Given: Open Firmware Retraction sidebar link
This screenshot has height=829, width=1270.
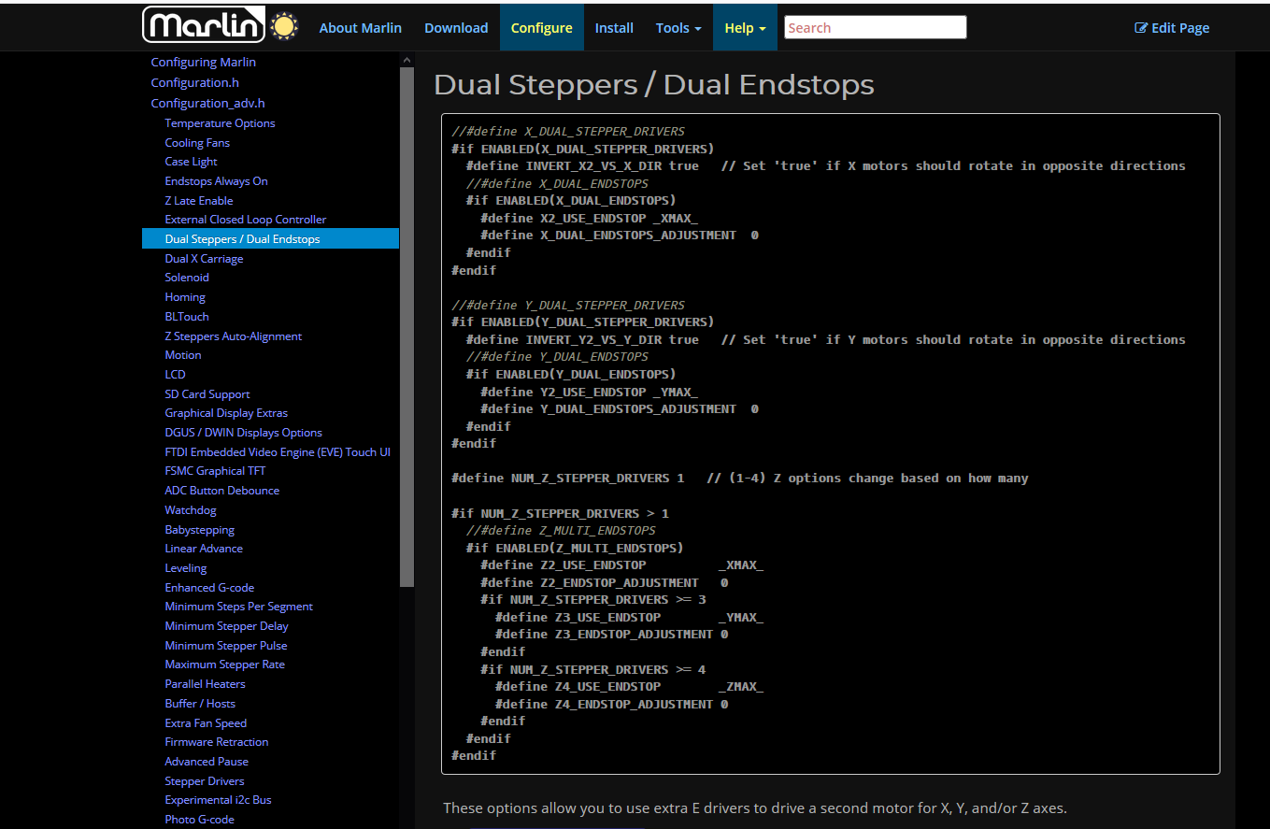Looking at the screenshot, I should coord(217,742).
